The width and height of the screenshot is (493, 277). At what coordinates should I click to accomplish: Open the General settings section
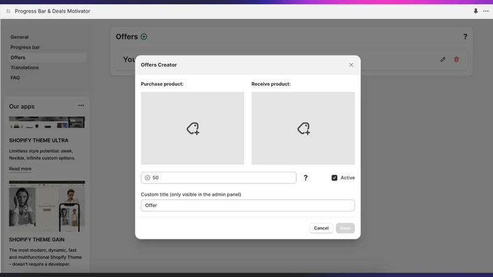point(20,37)
